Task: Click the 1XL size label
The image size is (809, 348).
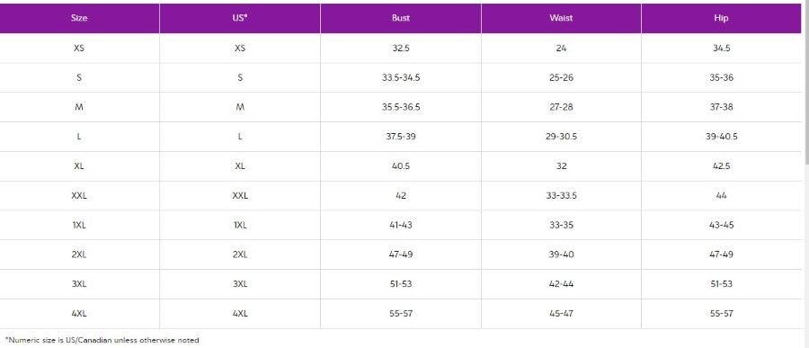Action: pos(79,225)
